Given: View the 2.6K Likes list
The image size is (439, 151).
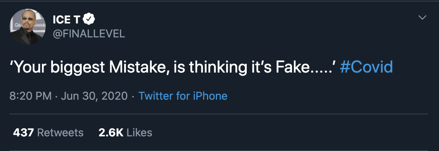Looking at the screenshot, I should pyautogui.click(x=125, y=132).
